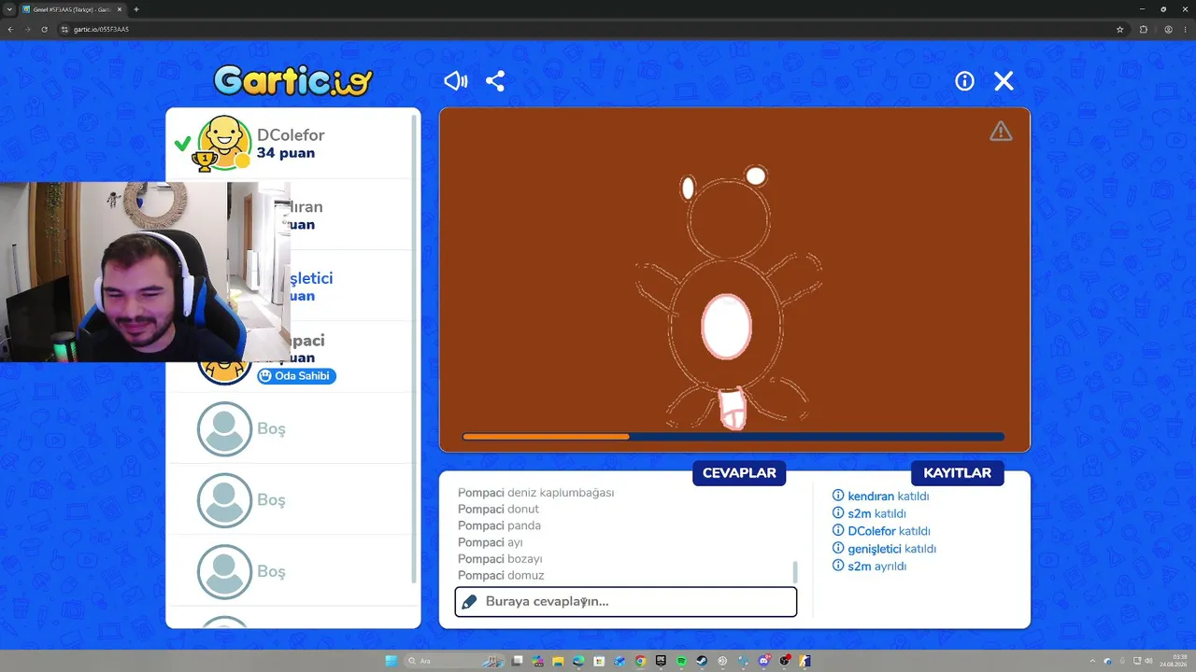
Task: Click the 's2m katıldı' log entry
Action: 869,513
